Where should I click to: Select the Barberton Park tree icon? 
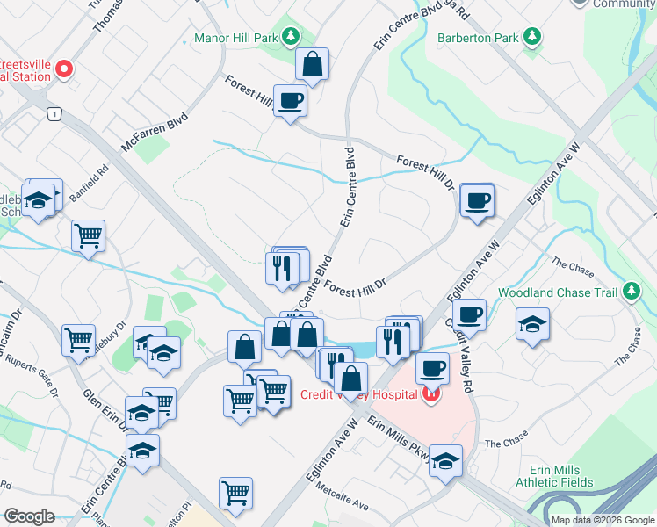[x=532, y=36]
